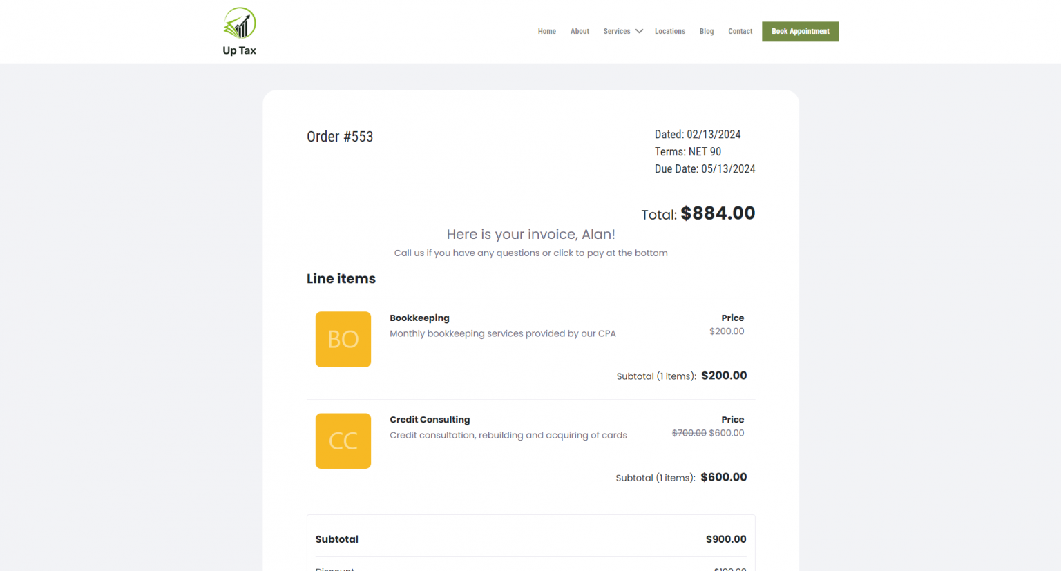This screenshot has height=571, width=1061.
Task: Click the Line items heading
Action: coord(341,279)
